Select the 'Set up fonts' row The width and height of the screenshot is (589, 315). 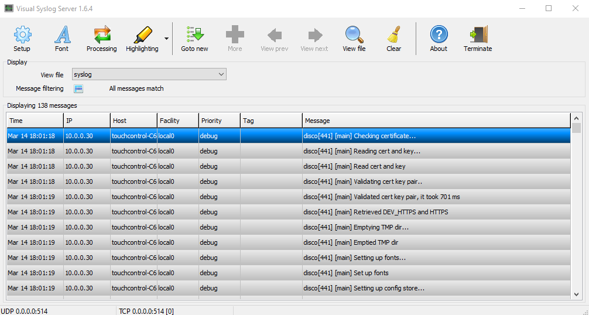click(x=289, y=273)
